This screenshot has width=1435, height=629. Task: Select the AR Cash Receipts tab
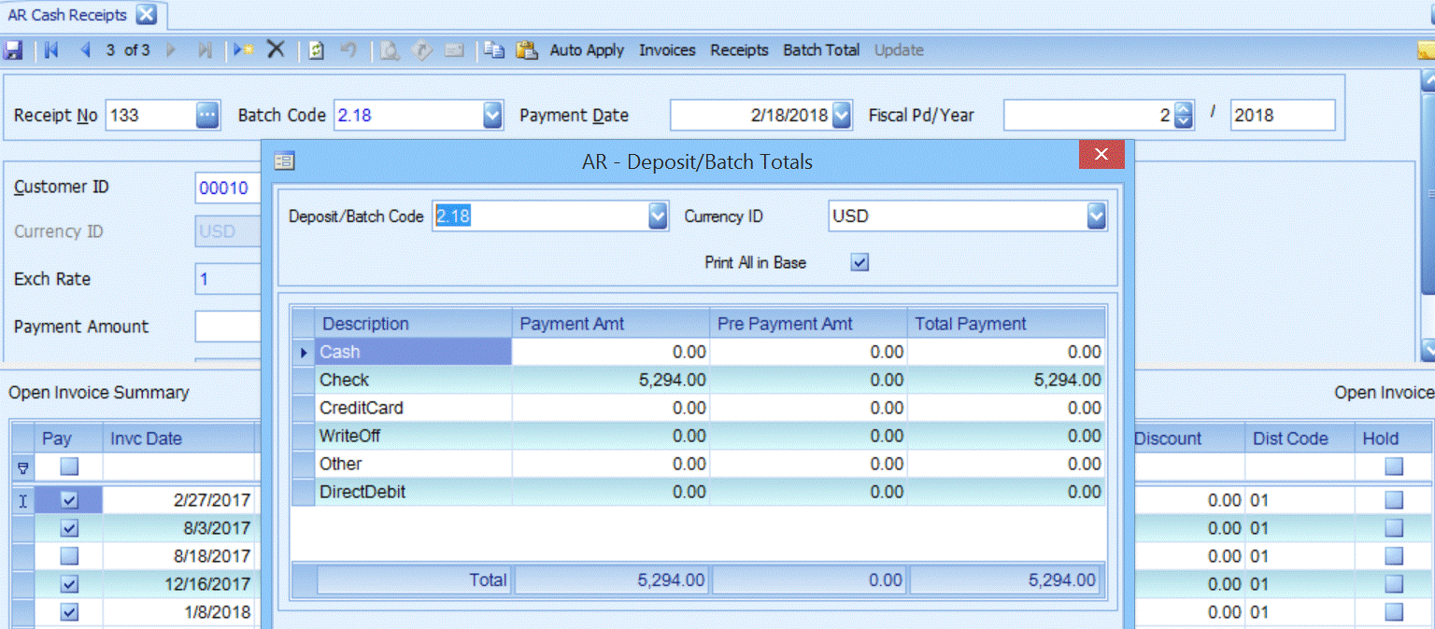(x=67, y=15)
